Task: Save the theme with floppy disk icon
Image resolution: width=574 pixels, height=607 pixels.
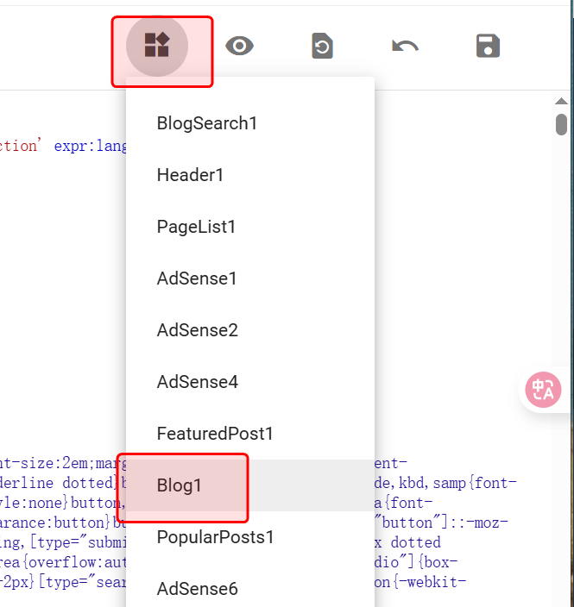Action: (488, 46)
